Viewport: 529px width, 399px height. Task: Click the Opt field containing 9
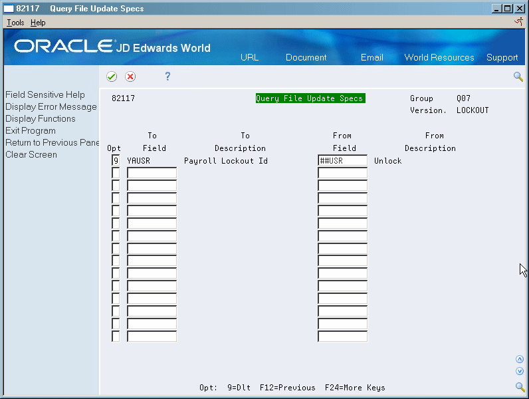(116, 161)
